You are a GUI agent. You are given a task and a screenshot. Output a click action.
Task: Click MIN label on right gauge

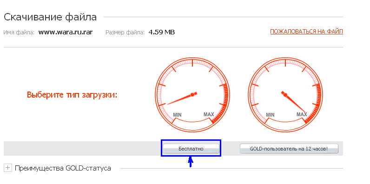(x=270, y=115)
